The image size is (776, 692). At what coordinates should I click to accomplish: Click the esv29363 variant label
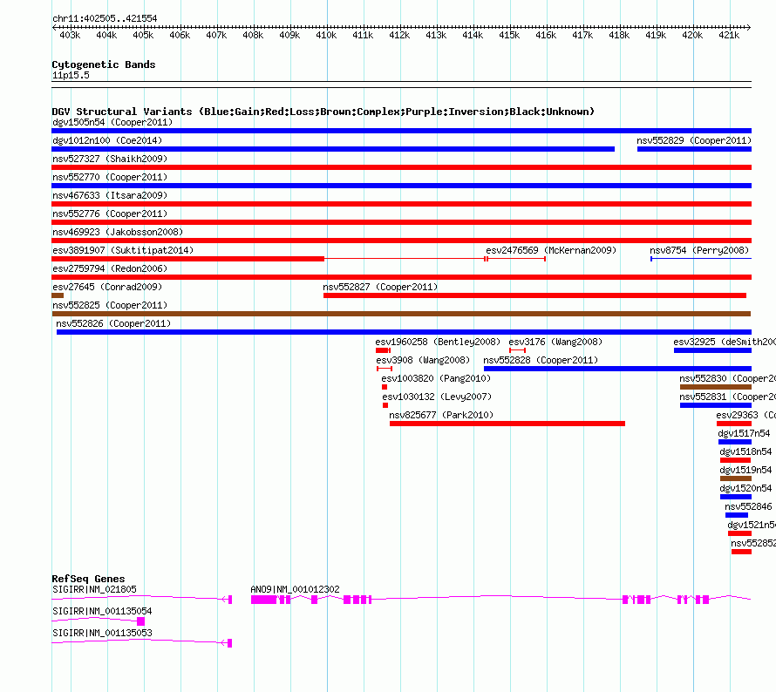[x=745, y=415]
